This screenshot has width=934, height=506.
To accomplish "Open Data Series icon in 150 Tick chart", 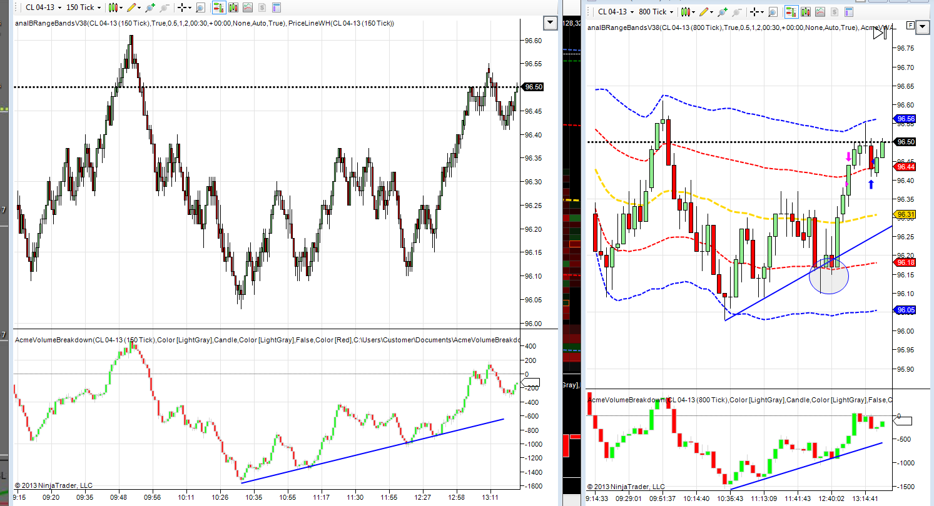I will coord(234,7).
